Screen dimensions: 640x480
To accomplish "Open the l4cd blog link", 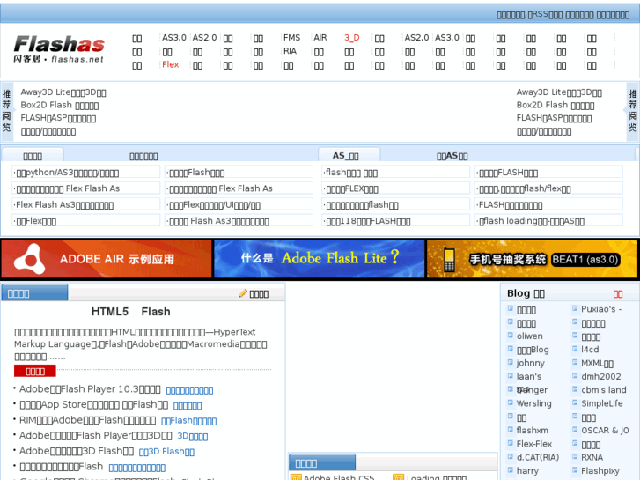I will click(x=590, y=350).
